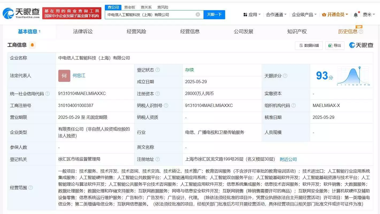The height and width of the screenshot is (214, 380).
Task: Switch to the 历史信息 tab
Action: click(x=348, y=32)
